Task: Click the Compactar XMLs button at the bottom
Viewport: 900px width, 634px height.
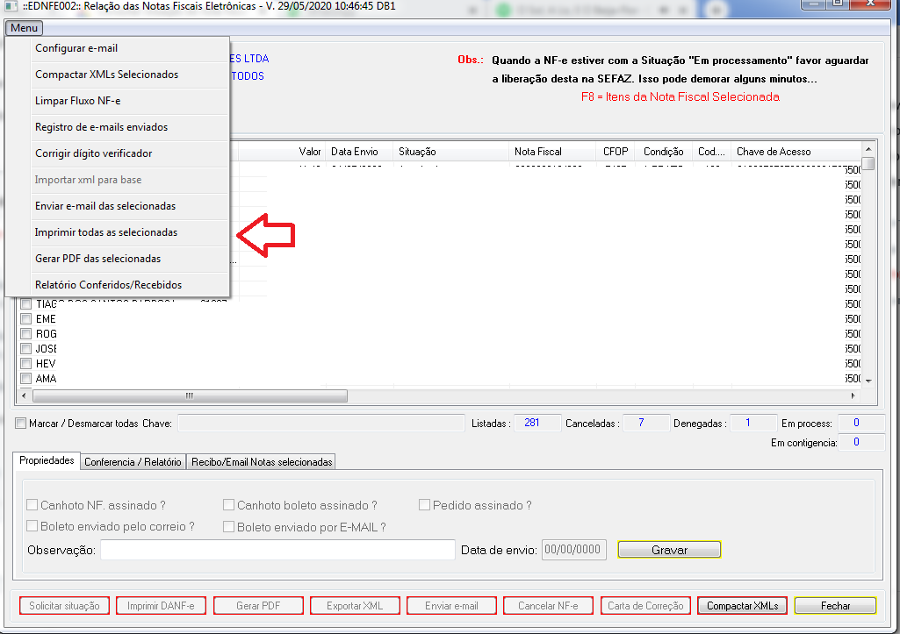Action: (x=742, y=606)
